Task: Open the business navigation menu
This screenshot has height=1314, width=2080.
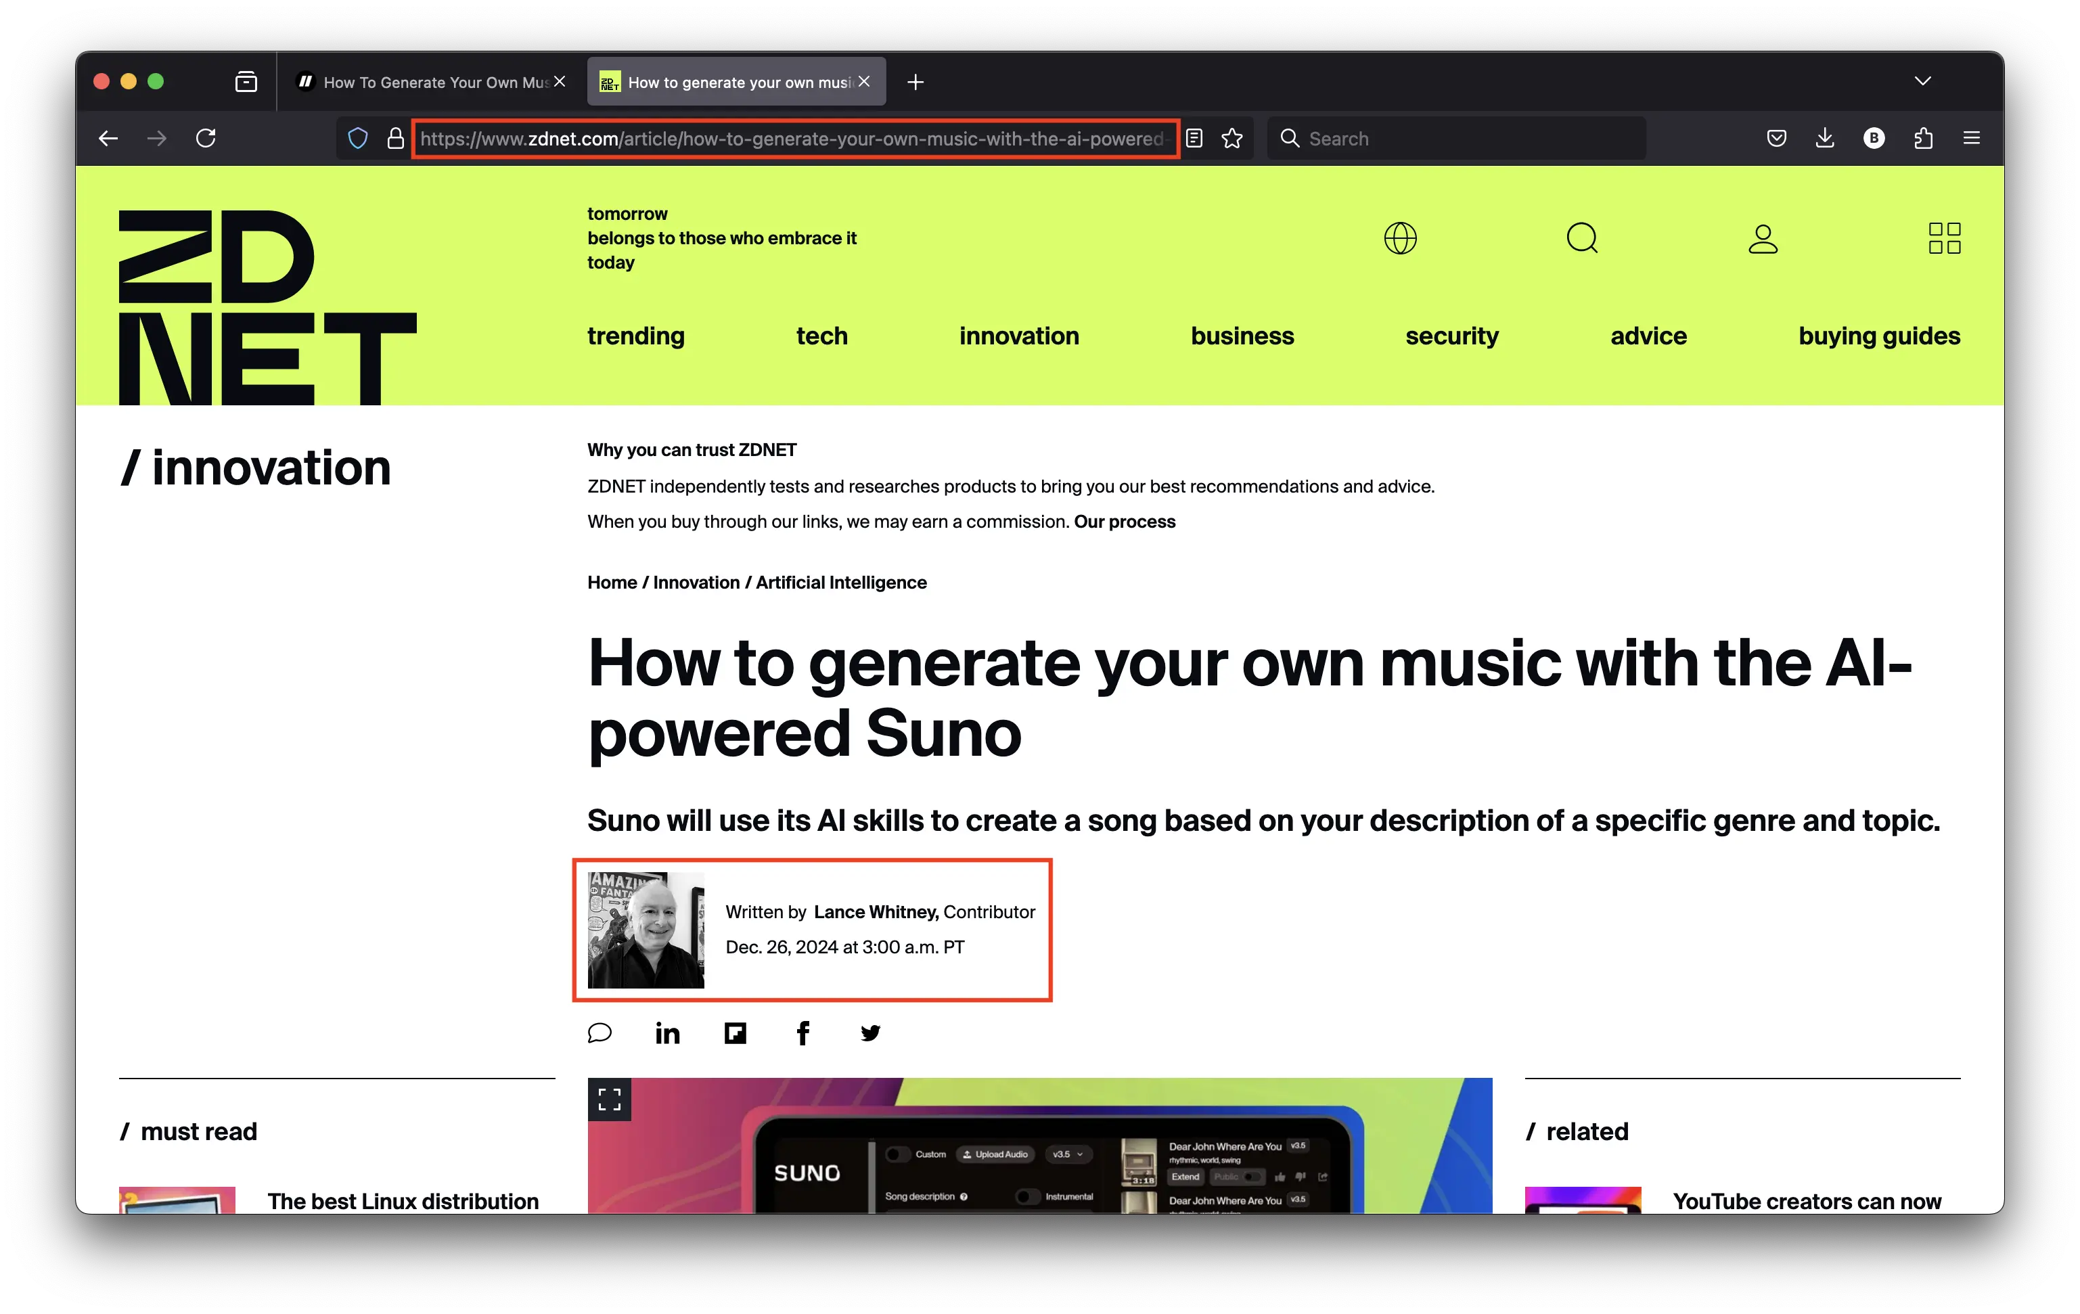Action: [1242, 336]
